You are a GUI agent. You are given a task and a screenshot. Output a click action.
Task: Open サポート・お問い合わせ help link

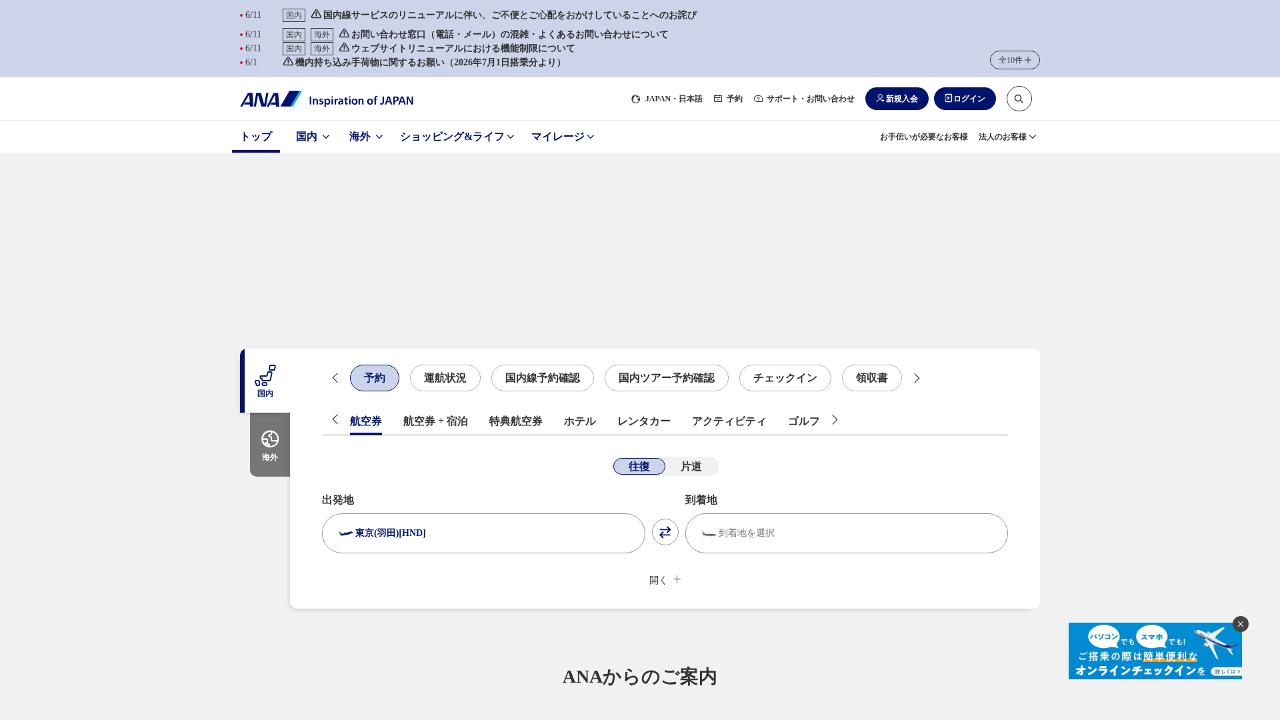804,99
